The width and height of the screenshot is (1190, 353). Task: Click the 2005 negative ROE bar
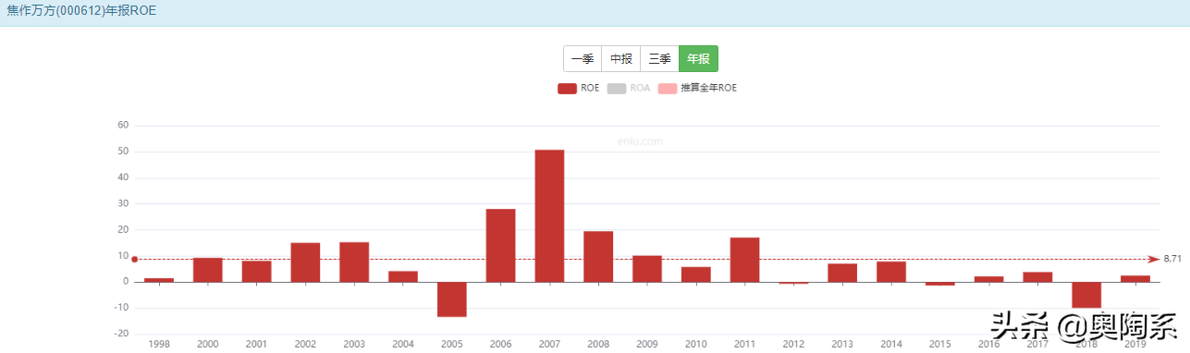coord(452,299)
